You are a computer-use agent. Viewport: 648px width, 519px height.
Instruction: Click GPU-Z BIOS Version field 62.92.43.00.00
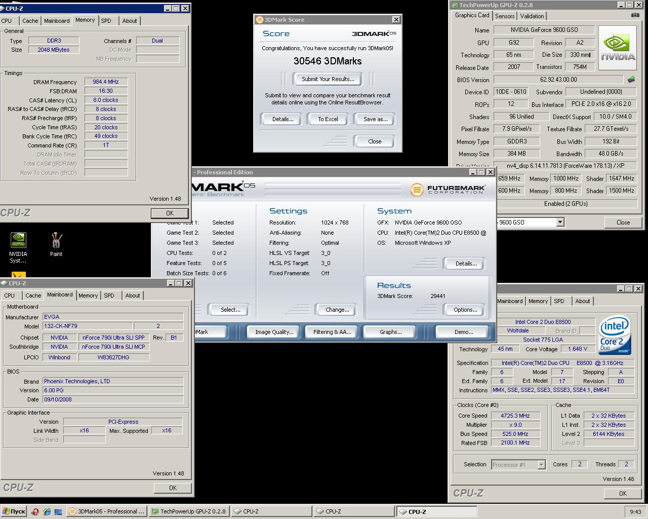558,80
